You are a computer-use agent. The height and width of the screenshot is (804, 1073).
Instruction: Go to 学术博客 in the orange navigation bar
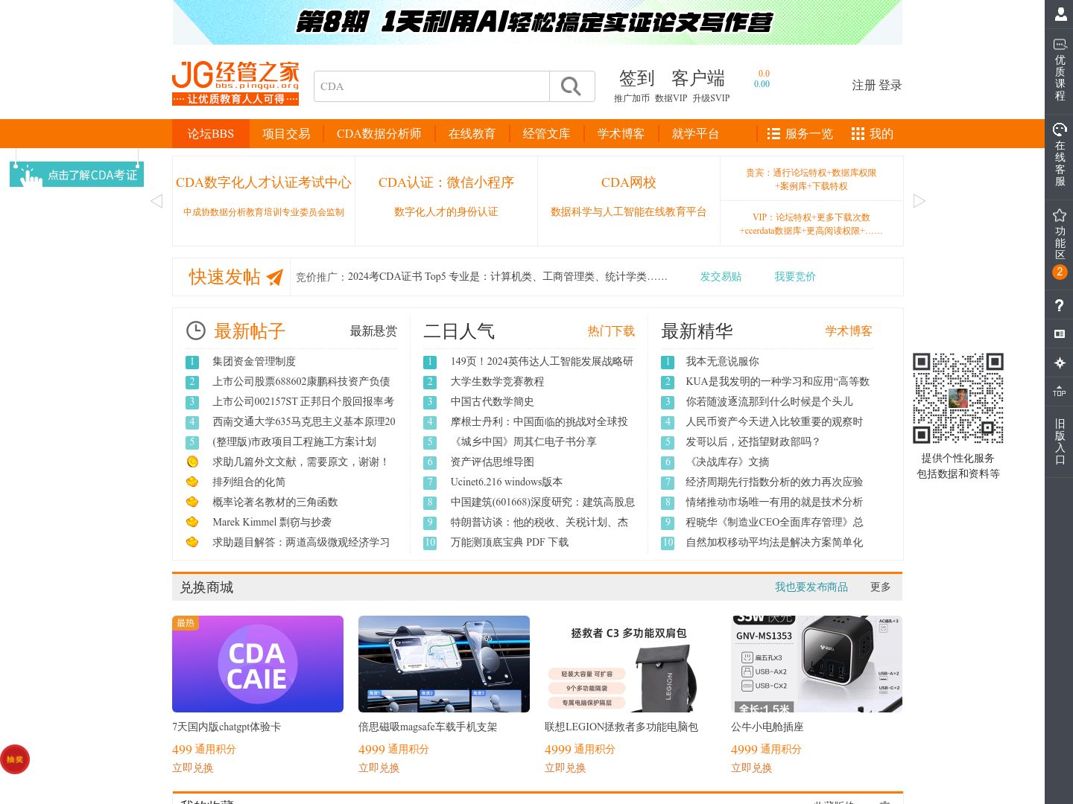pos(621,134)
